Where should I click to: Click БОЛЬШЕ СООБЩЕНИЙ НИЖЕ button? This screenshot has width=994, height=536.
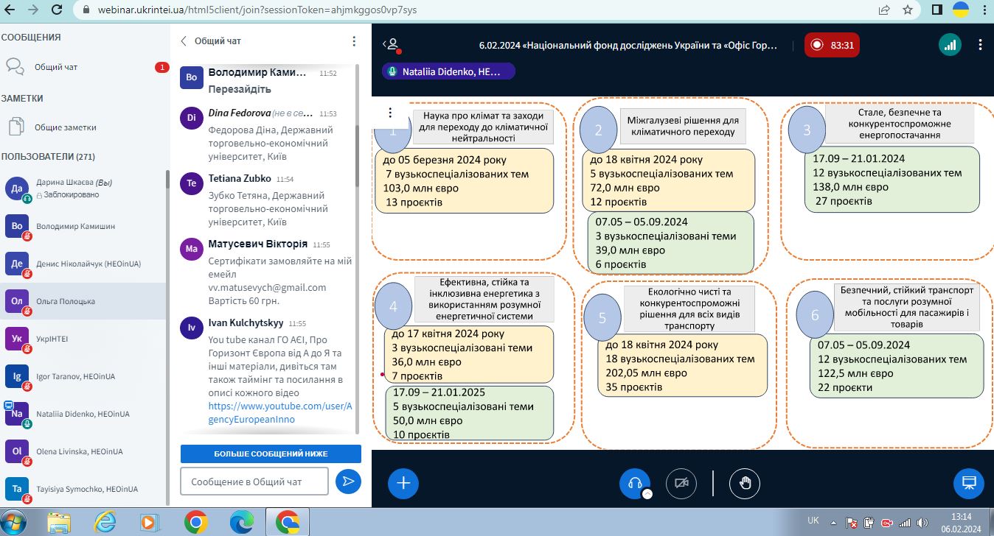click(x=271, y=454)
